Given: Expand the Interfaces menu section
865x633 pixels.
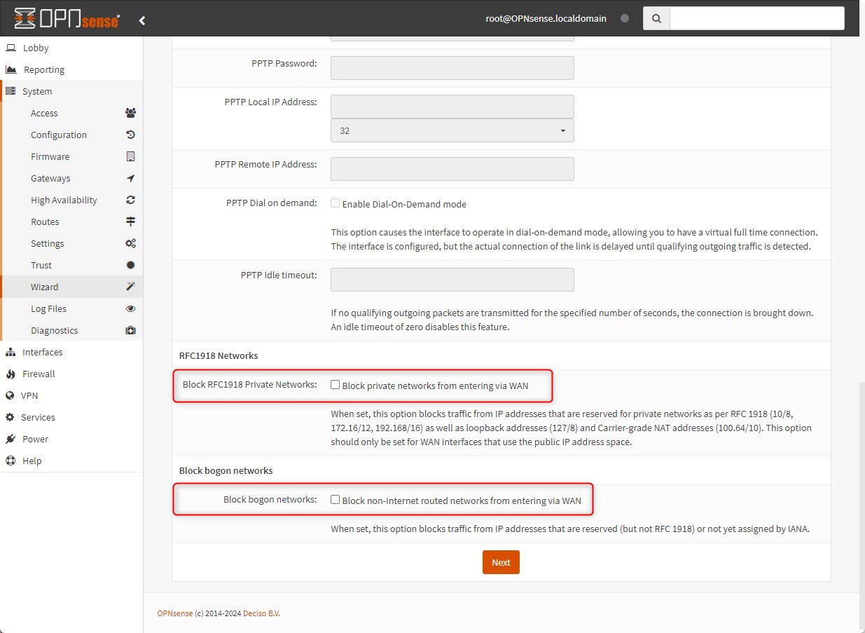Looking at the screenshot, I should [43, 352].
